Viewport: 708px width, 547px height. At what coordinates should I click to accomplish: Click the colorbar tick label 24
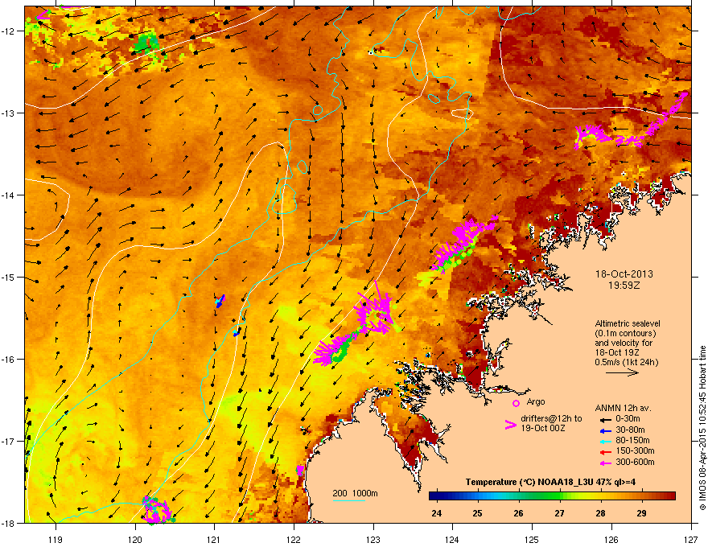point(437,513)
